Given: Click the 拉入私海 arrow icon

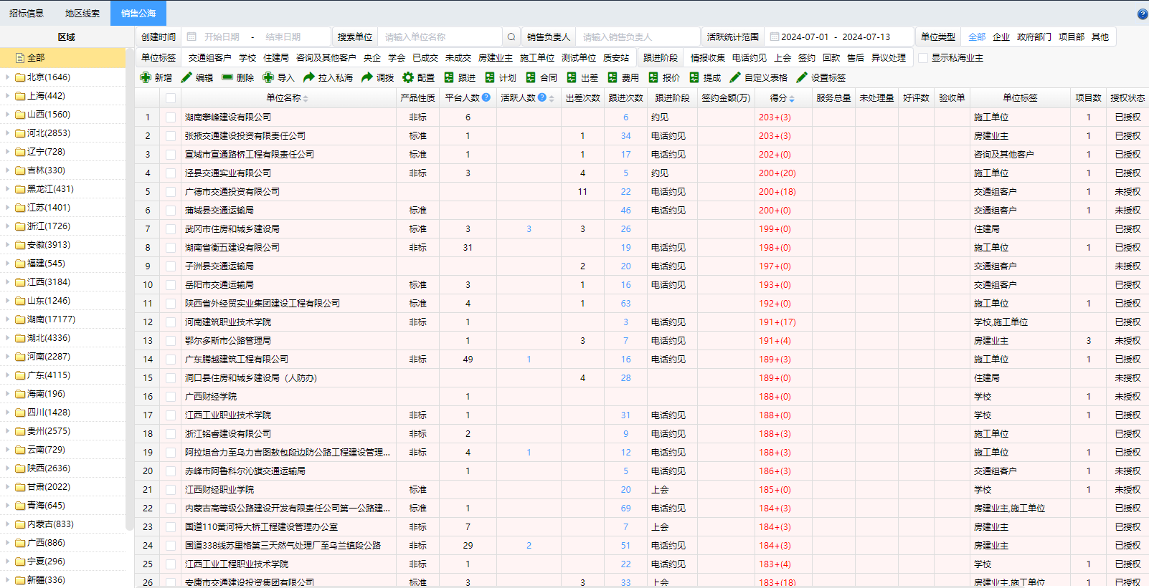Looking at the screenshot, I should (x=309, y=77).
